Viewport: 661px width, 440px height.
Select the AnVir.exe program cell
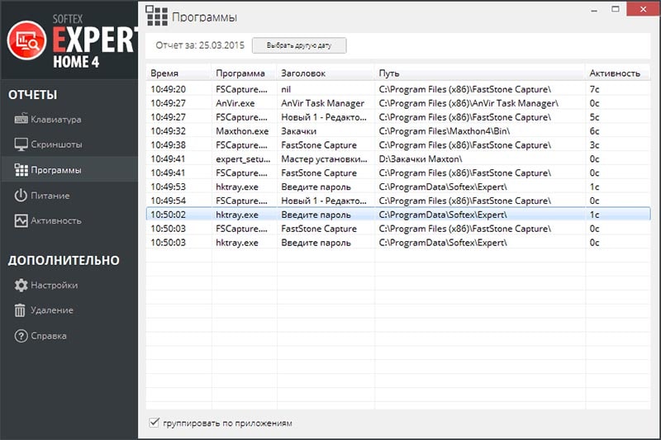coord(235,103)
